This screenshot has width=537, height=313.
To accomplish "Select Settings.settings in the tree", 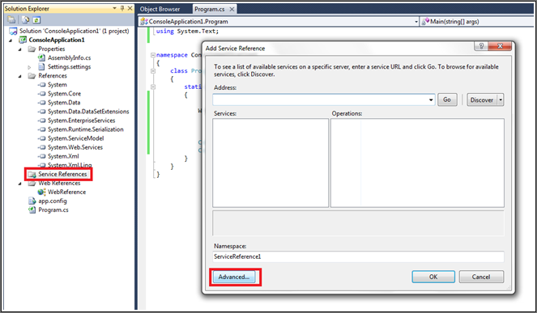I will pyautogui.click(x=69, y=66).
